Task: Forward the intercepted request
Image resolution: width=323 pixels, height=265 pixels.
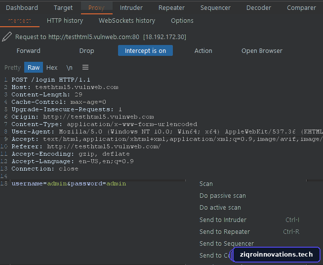Action: coord(29,51)
